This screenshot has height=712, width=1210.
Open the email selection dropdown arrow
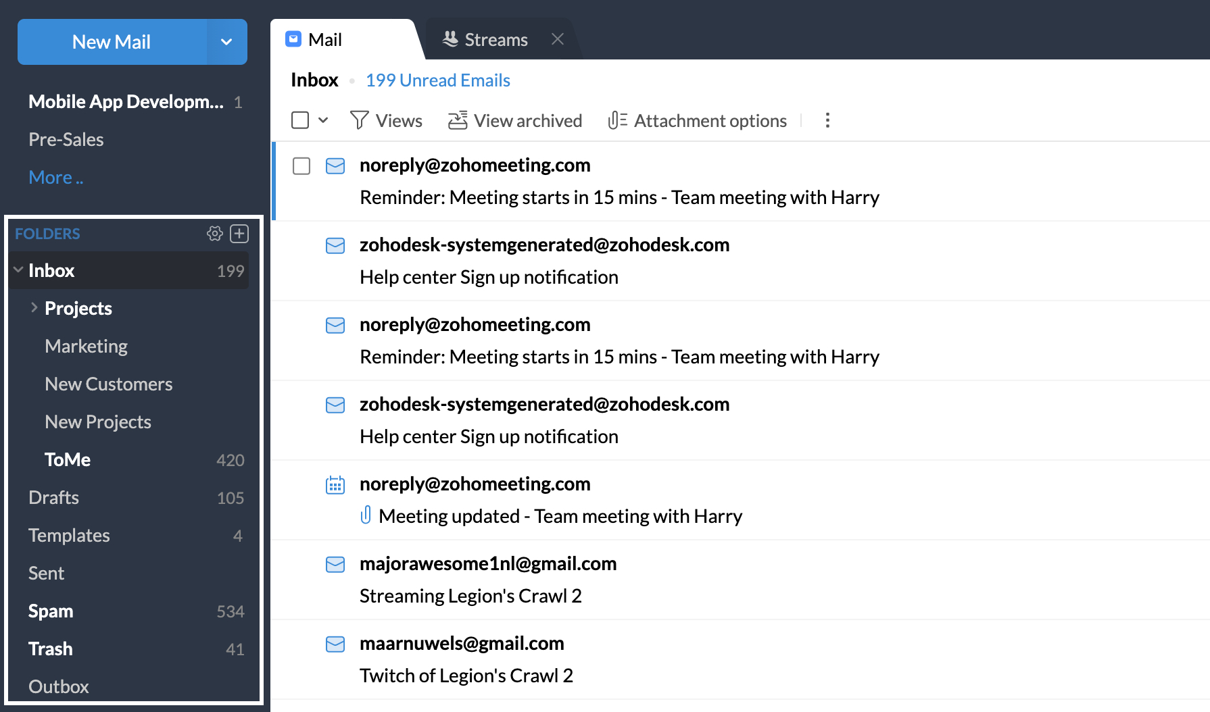[x=322, y=120]
